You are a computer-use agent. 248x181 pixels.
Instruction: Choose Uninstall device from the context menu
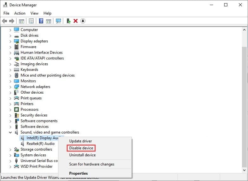82,155
